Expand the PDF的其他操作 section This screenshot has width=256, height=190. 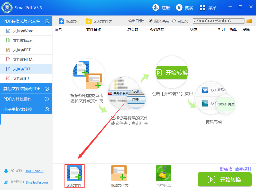pyautogui.click(x=26, y=99)
